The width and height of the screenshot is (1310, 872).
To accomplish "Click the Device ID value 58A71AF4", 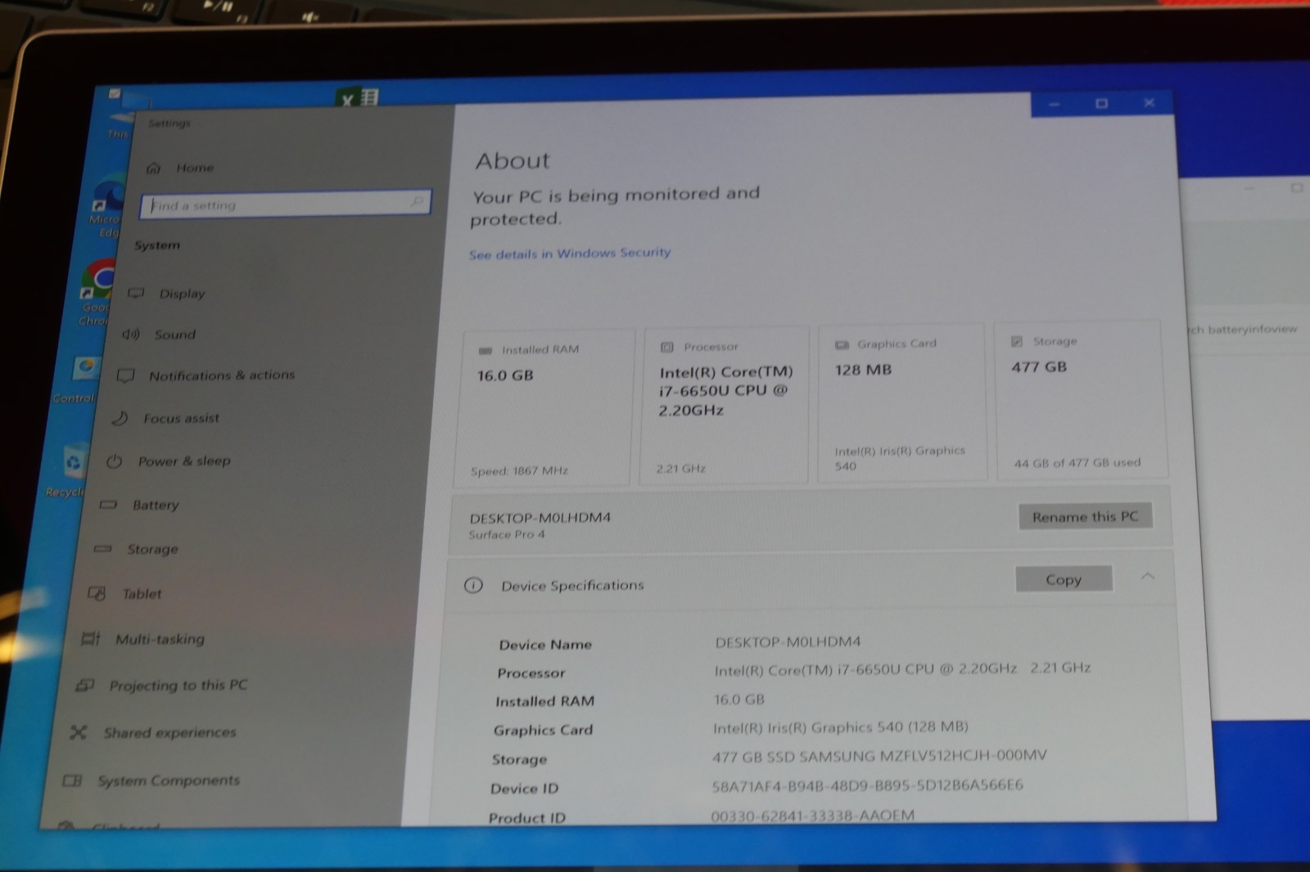I will coord(868,785).
